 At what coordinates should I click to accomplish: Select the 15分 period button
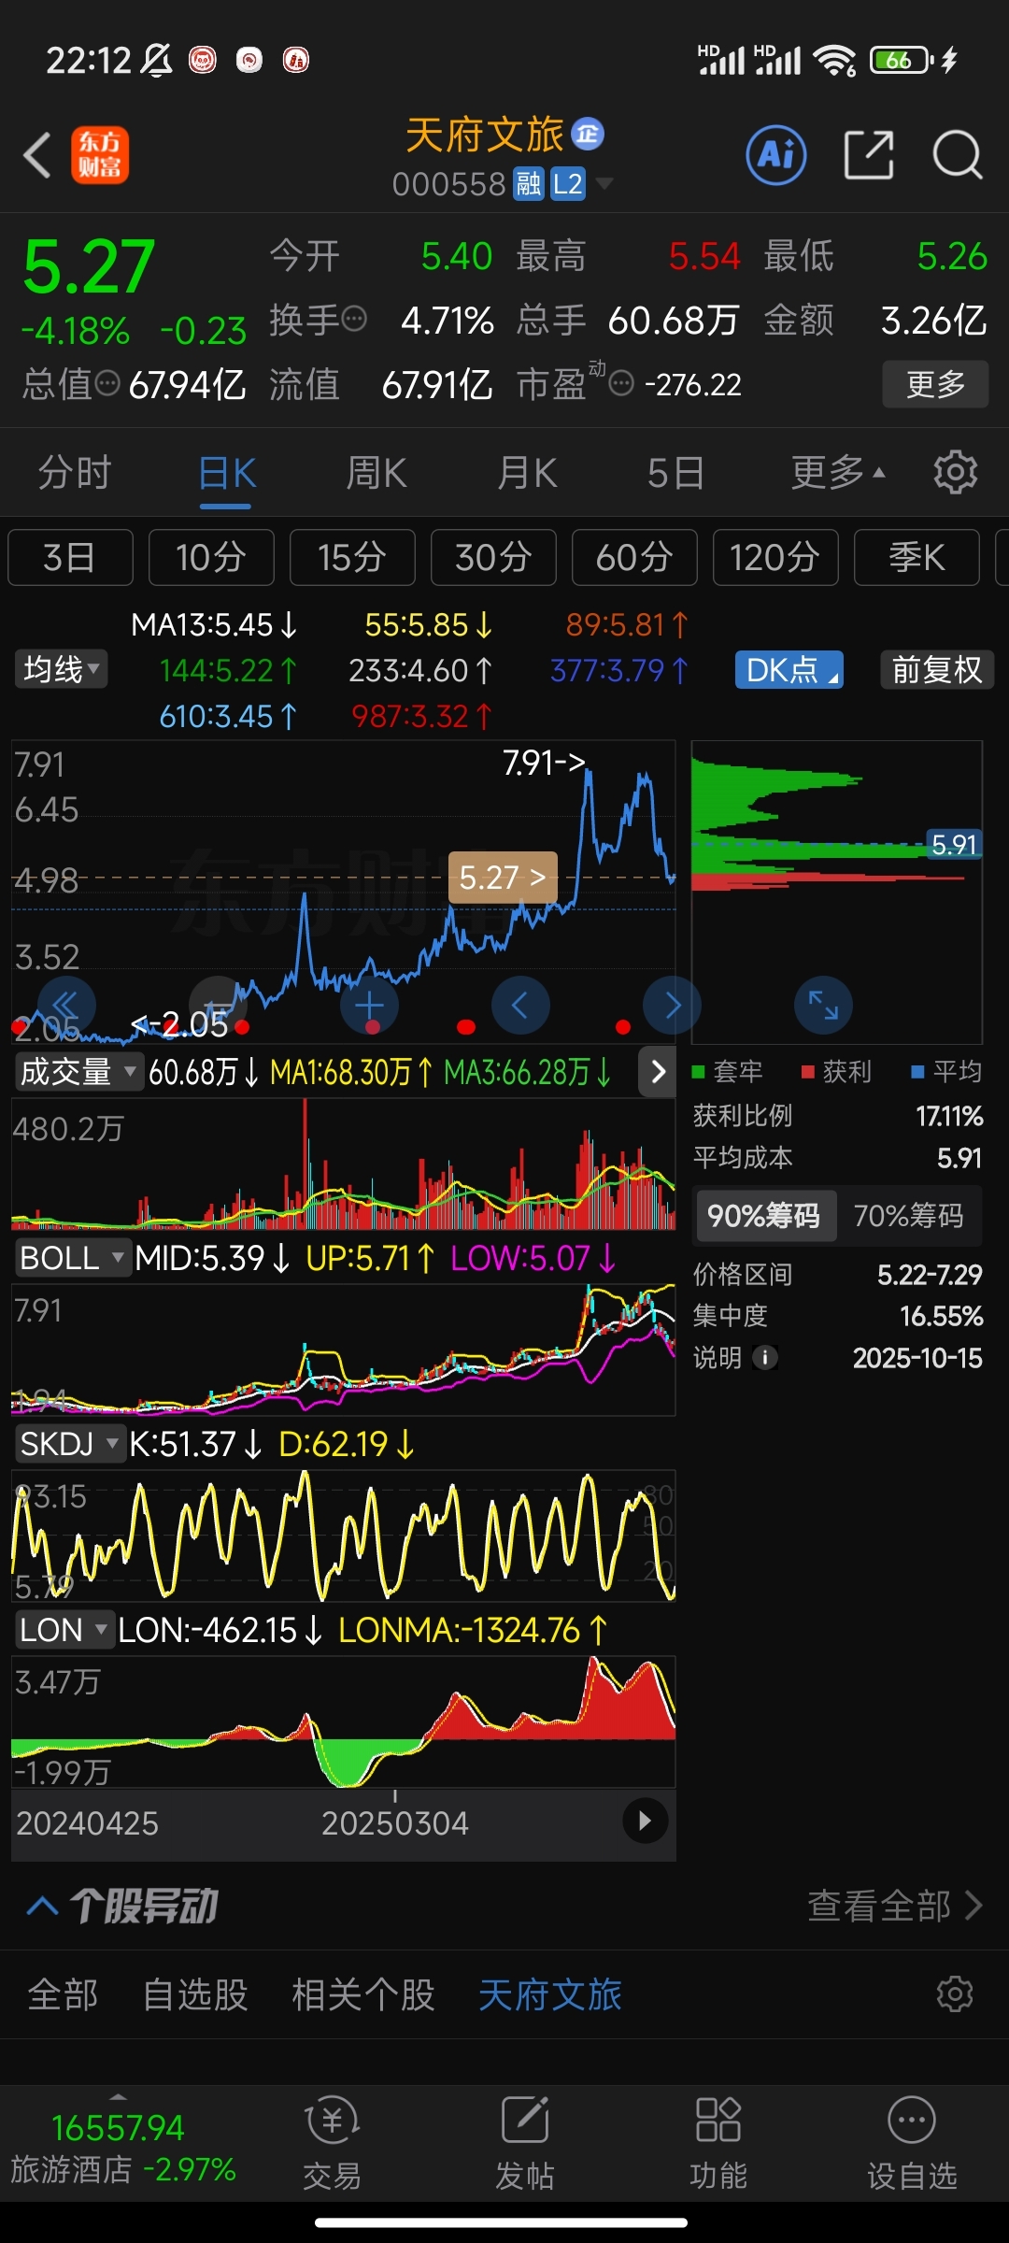352,557
